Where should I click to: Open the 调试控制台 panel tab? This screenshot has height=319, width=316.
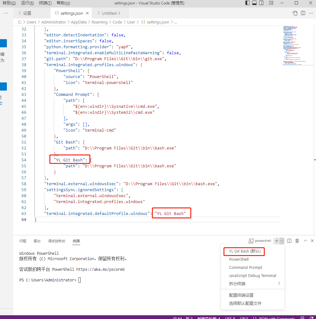[x=57, y=241]
